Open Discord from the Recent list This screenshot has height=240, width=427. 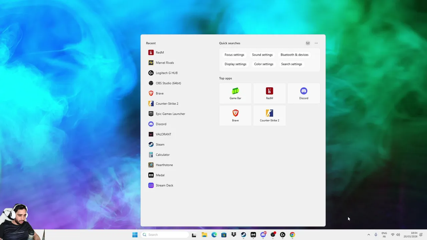pyautogui.click(x=180, y=124)
